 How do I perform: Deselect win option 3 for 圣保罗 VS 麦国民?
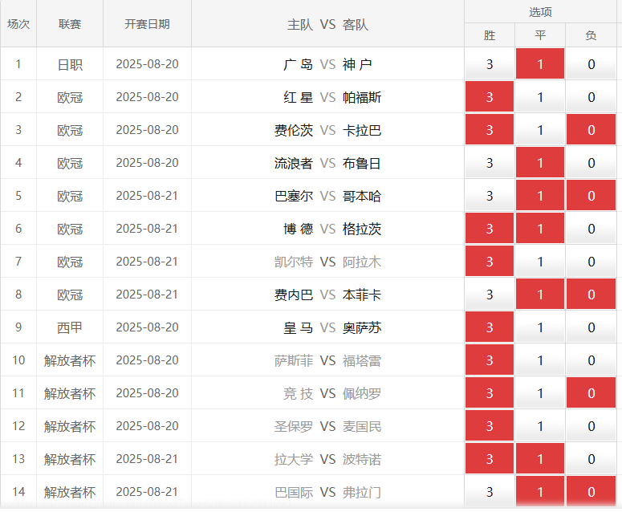click(x=490, y=426)
